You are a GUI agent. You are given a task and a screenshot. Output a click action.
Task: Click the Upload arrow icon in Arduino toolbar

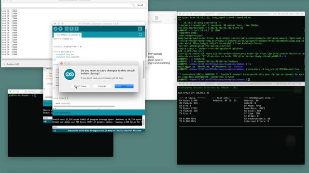[x=60, y=29]
